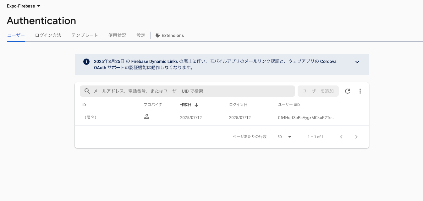Click the info icon in the notice banner
The width and height of the screenshot is (423, 201).
[86, 62]
